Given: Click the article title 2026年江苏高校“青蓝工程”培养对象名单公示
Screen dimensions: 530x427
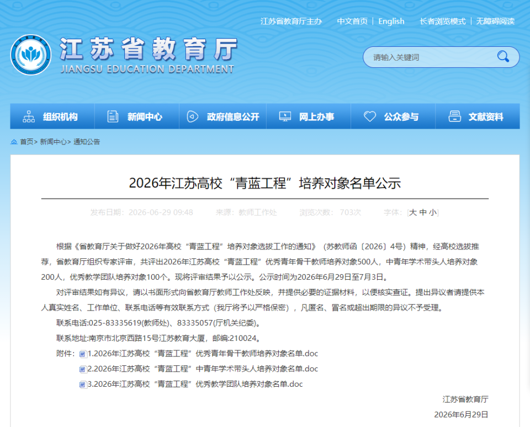Looking at the screenshot, I should pos(265,183).
